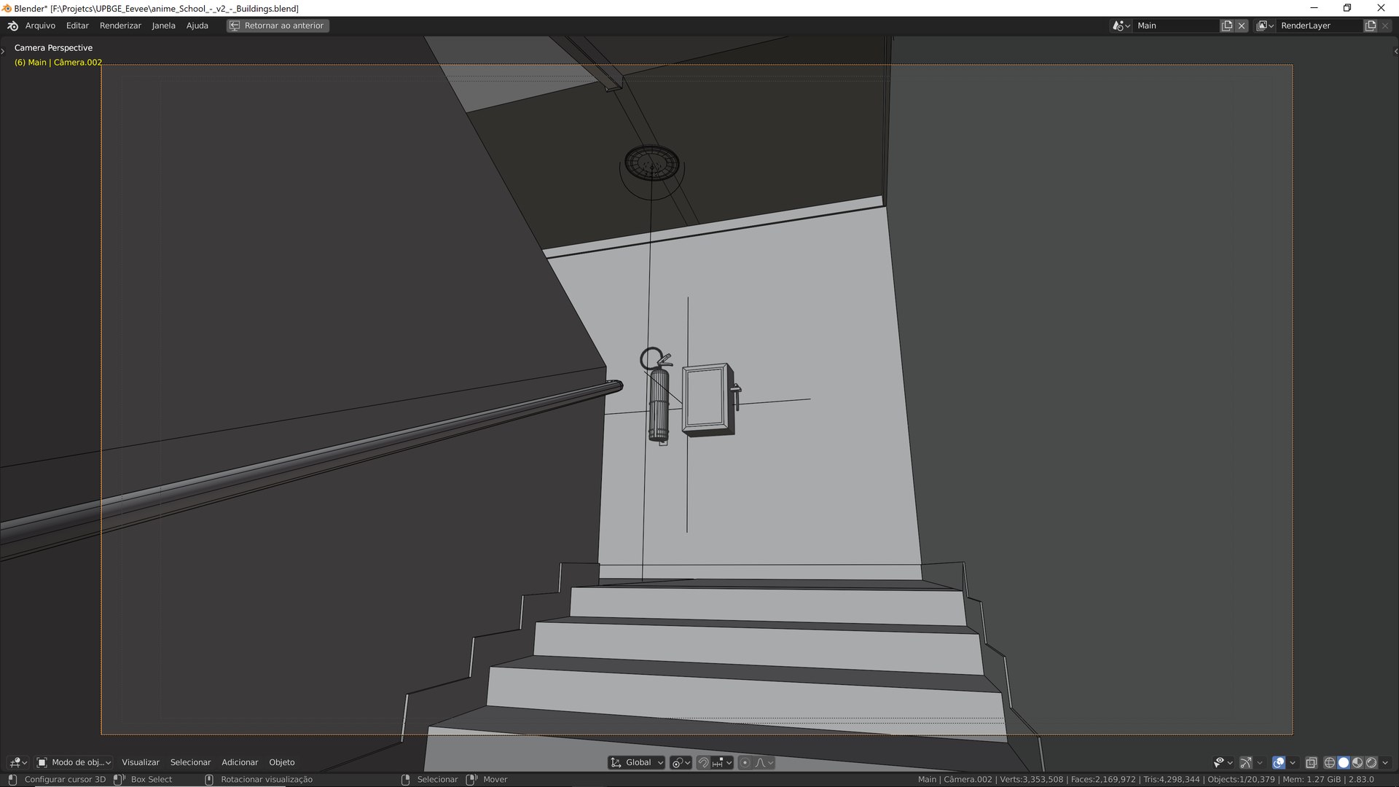Viewport: 1399px width, 787px height.
Task: Click the Mem: 1.27 GiB status text
Action: (x=1312, y=780)
